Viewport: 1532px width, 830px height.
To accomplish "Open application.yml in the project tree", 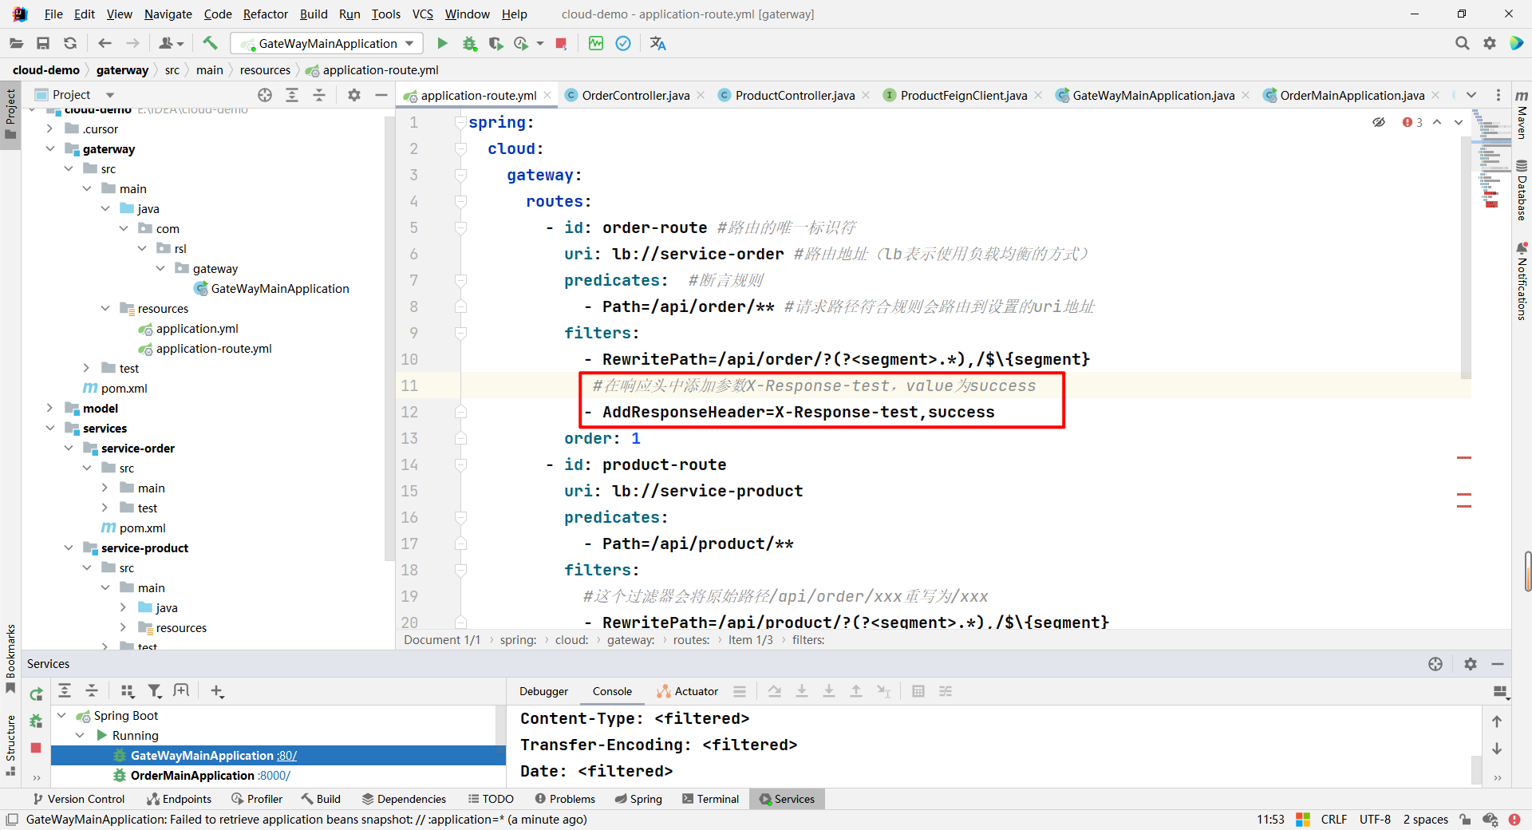I will (197, 329).
